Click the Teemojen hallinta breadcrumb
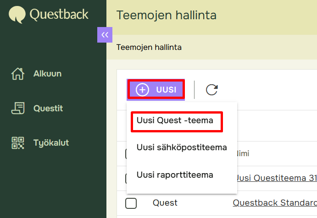 tap(149, 47)
